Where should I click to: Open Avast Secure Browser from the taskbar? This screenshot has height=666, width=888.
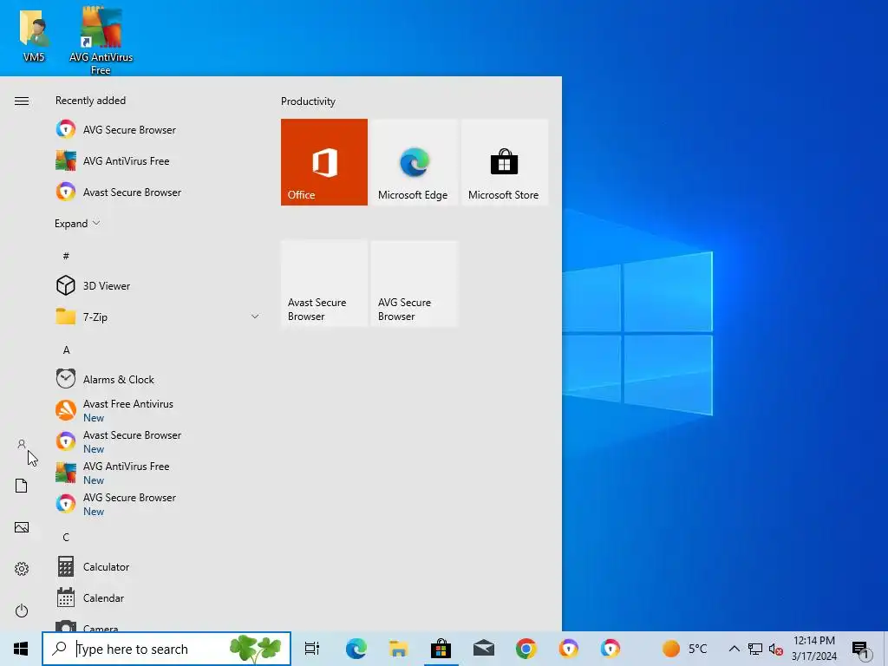coord(569,649)
